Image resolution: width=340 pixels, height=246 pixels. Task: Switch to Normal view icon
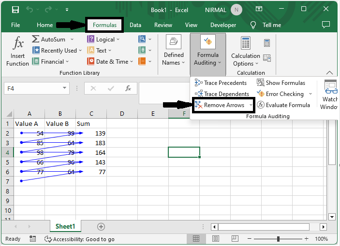coord(196,238)
